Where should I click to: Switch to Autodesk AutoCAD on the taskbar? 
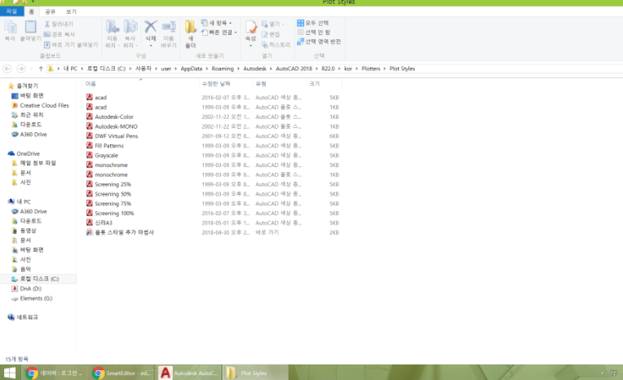point(189,373)
